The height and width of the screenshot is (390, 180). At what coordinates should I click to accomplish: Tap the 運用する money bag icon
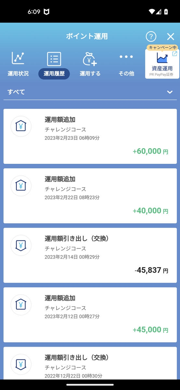(90, 59)
